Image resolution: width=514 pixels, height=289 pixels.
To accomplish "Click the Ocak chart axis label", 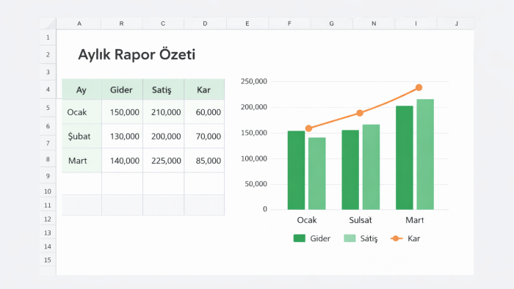I will pyautogui.click(x=307, y=220).
